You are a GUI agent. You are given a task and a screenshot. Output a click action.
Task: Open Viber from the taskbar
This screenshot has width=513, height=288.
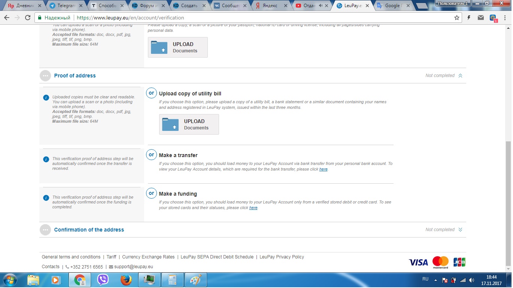[x=103, y=280]
